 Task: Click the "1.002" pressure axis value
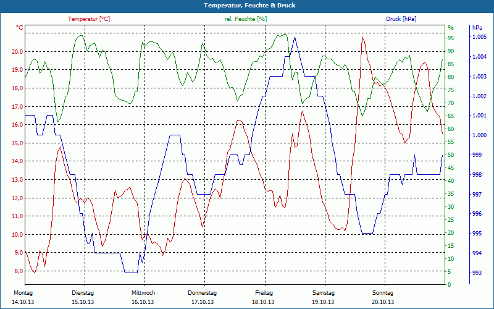point(480,96)
